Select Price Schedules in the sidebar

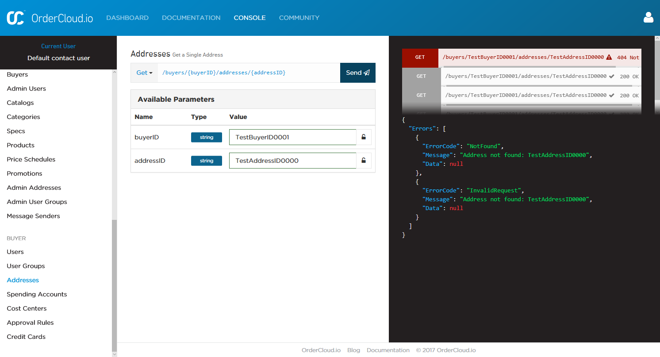point(31,159)
